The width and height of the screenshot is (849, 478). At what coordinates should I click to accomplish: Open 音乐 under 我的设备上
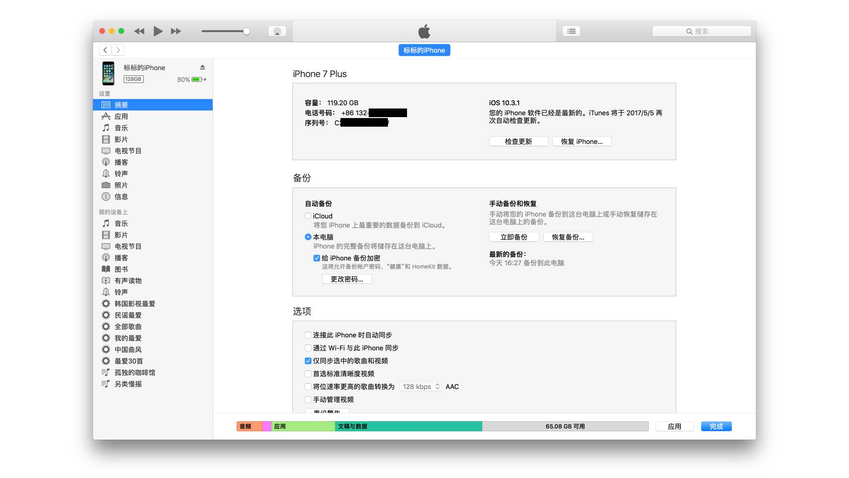(153, 223)
